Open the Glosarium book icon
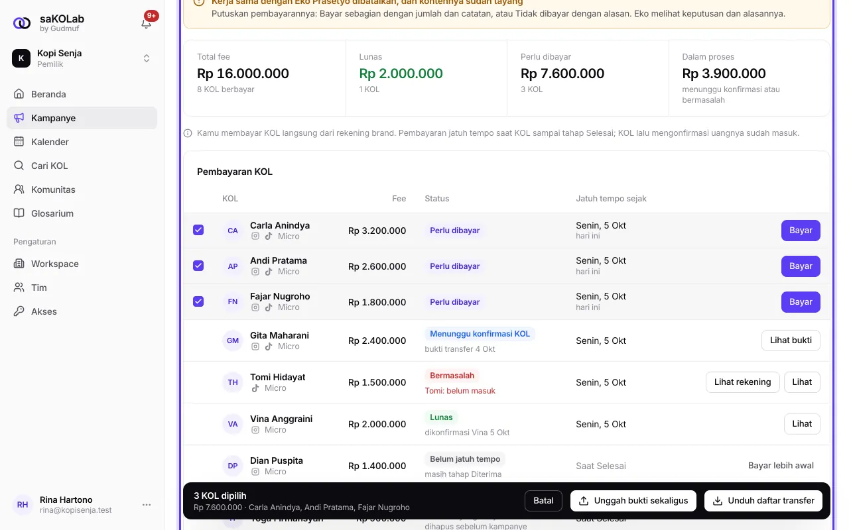 [19, 213]
